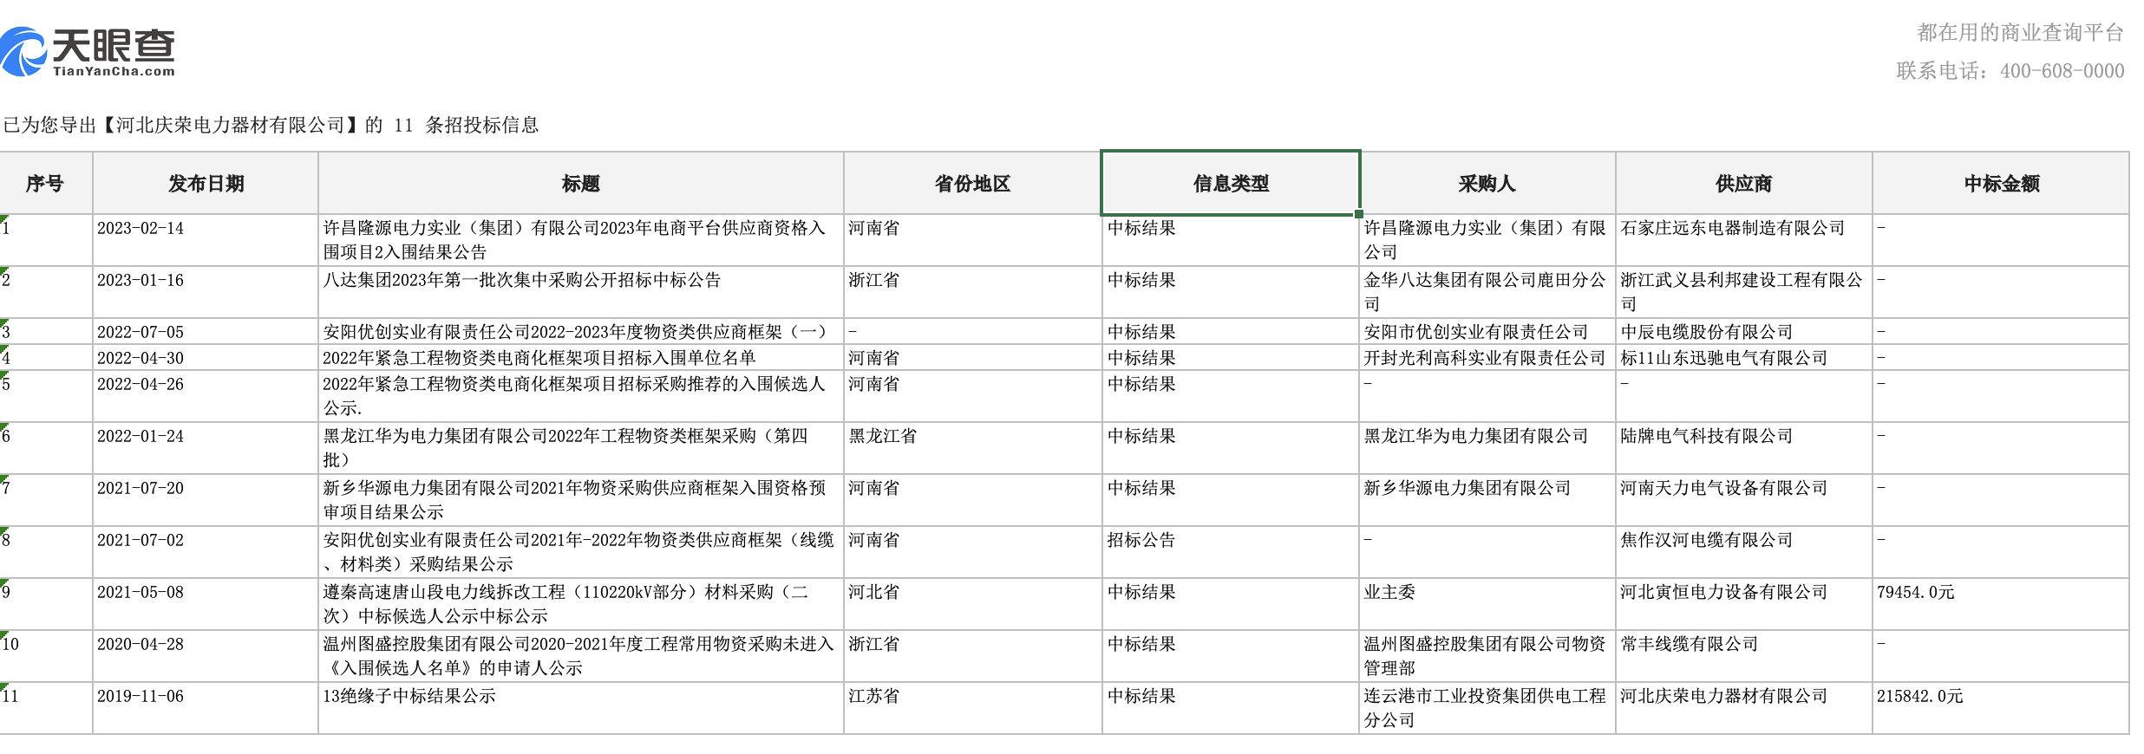Click the 中标金额 column header
Viewport: 2144px width, 754px height.
click(2001, 184)
